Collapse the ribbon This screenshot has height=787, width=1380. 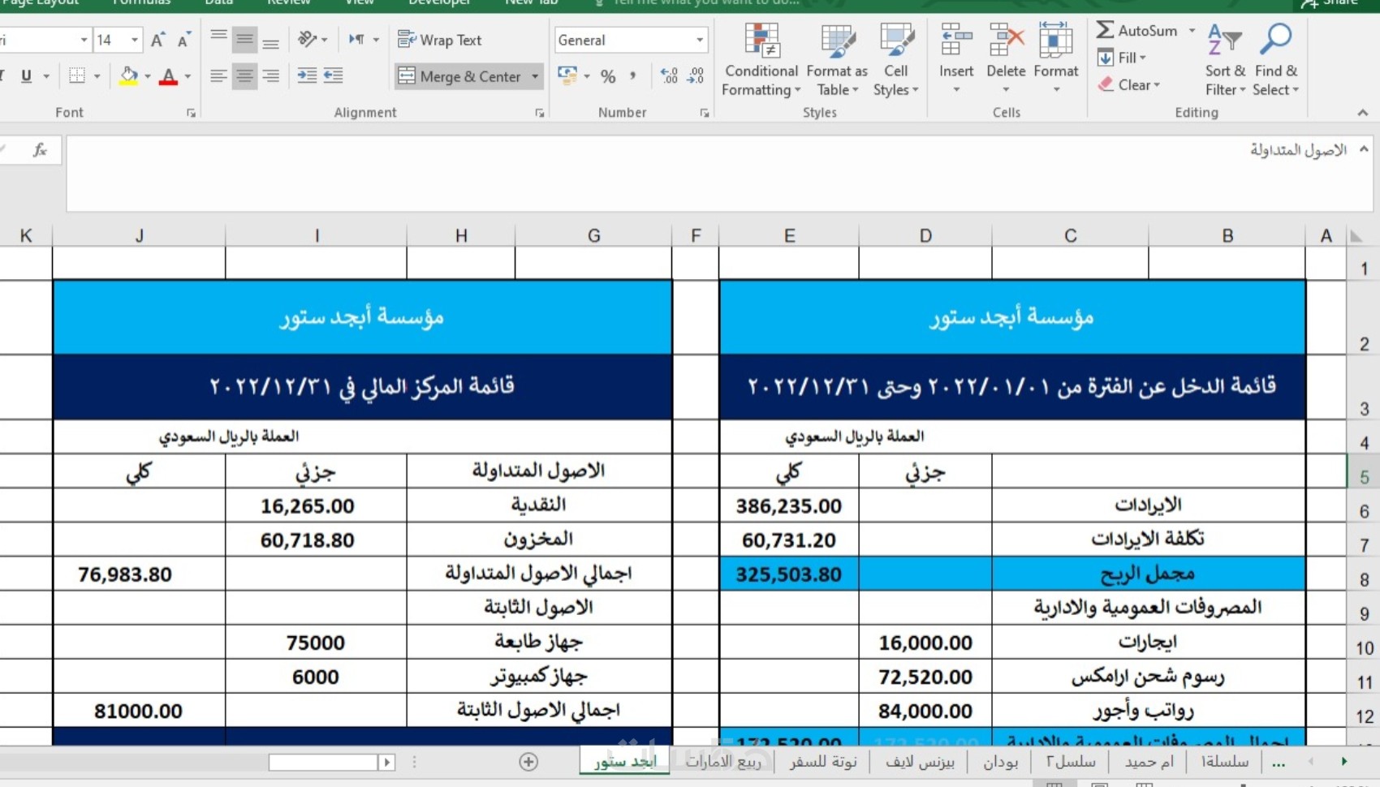click(x=1363, y=113)
